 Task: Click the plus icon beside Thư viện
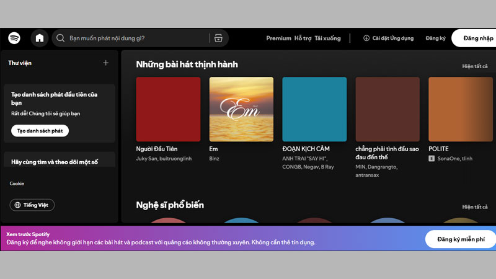(105, 63)
